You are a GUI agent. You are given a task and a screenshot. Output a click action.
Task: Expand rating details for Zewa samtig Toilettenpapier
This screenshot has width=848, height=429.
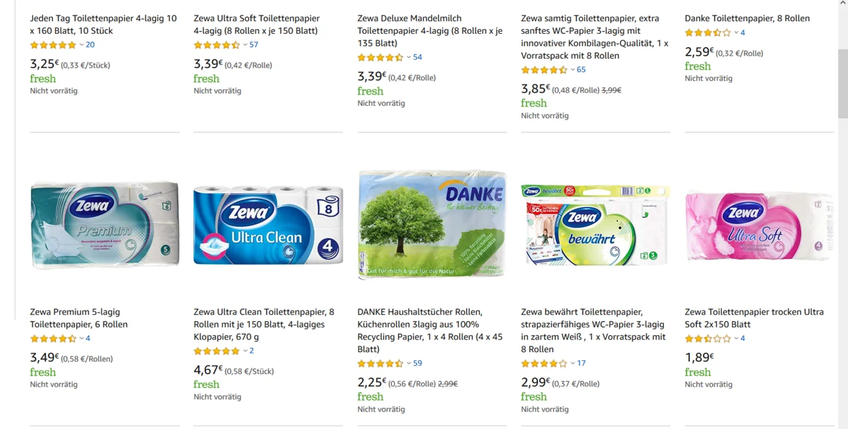point(572,70)
